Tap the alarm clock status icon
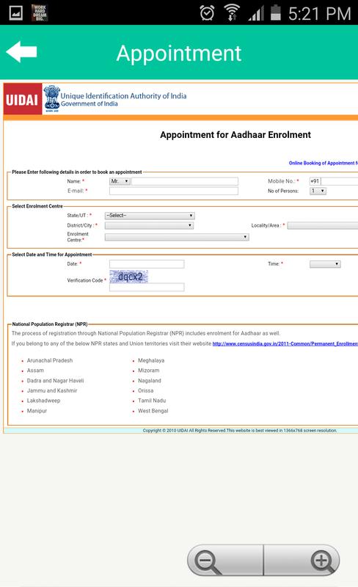The width and height of the screenshot is (358, 587). 207,12
